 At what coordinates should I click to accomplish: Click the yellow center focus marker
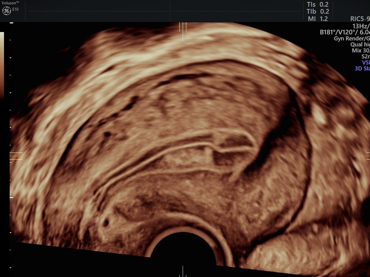pyautogui.click(x=183, y=156)
